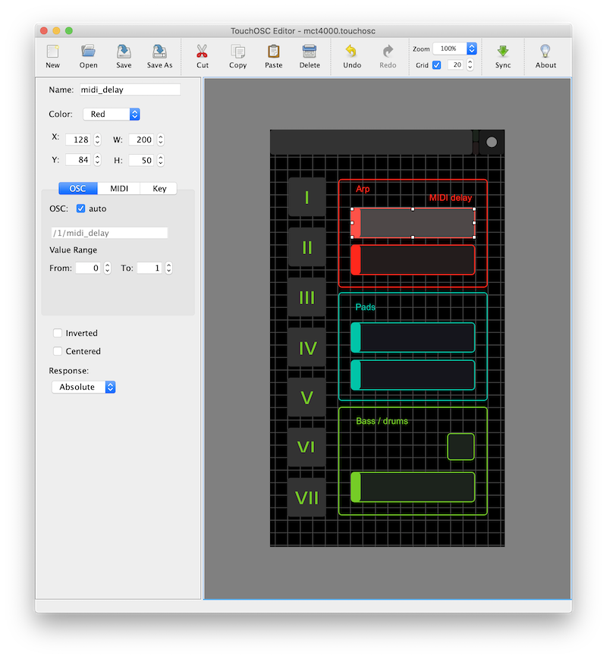Cut the selected control with scissors icon
This screenshot has width=607, height=659.
[202, 52]
